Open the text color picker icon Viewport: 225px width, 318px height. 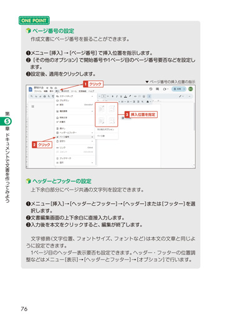(125, 97)
